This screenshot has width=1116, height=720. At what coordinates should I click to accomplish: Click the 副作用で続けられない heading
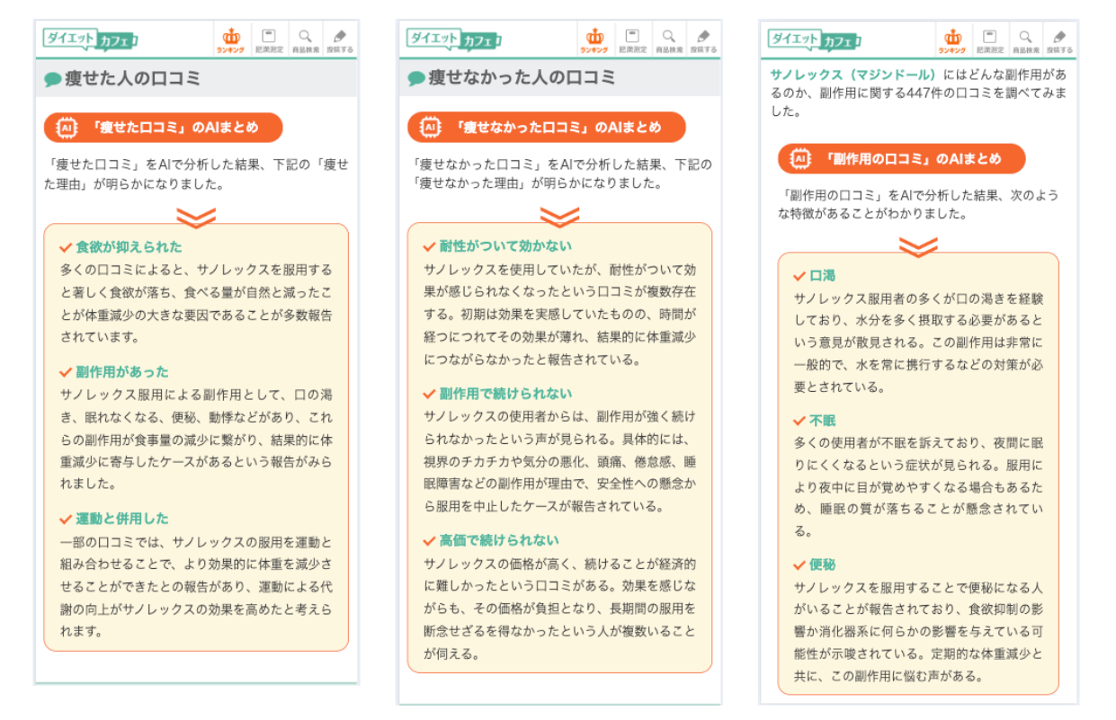pyautogui.click(x=505, y=393)
